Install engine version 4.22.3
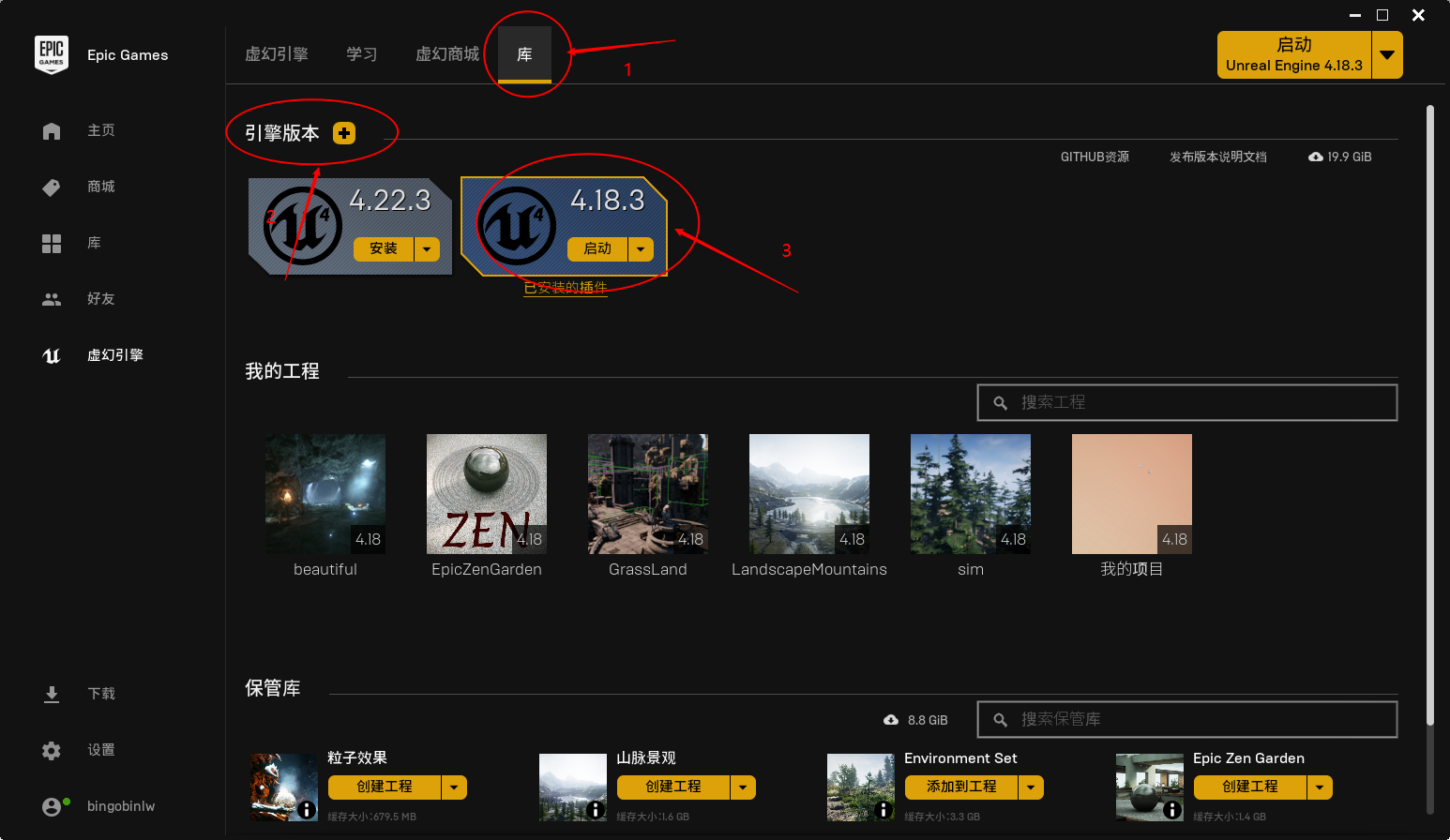1450x840 pixels. tap(384, 248)
